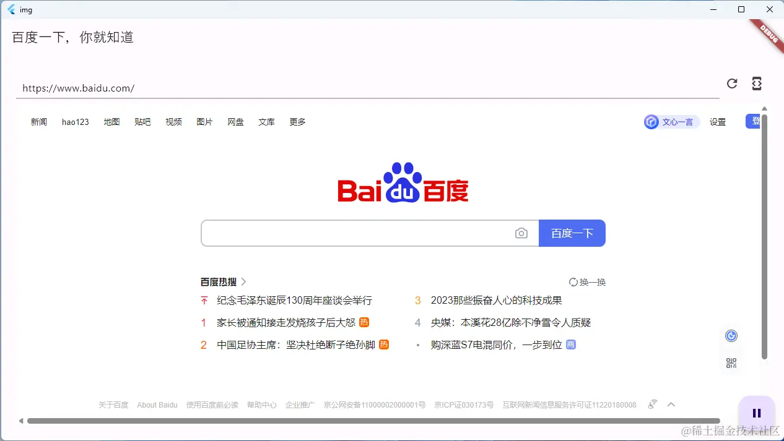Open hot search 中国足协主席：坚决杜绝断子绝孙脚

tap(296, 345)
